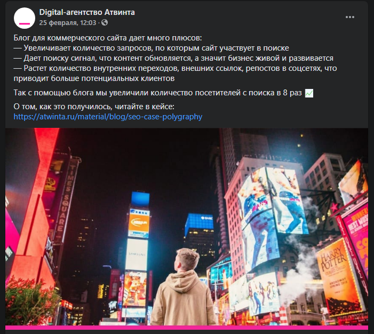This screenshot has height=334, width=374.
Task: Open the post timestamp 25 февраля, 12:03
Action: coord(68,22)
